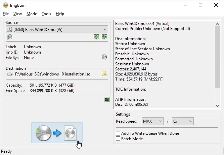Click the File Sys value None
Image resolution: width=224 pixels, height=155 pixels.
click(29, 58)
